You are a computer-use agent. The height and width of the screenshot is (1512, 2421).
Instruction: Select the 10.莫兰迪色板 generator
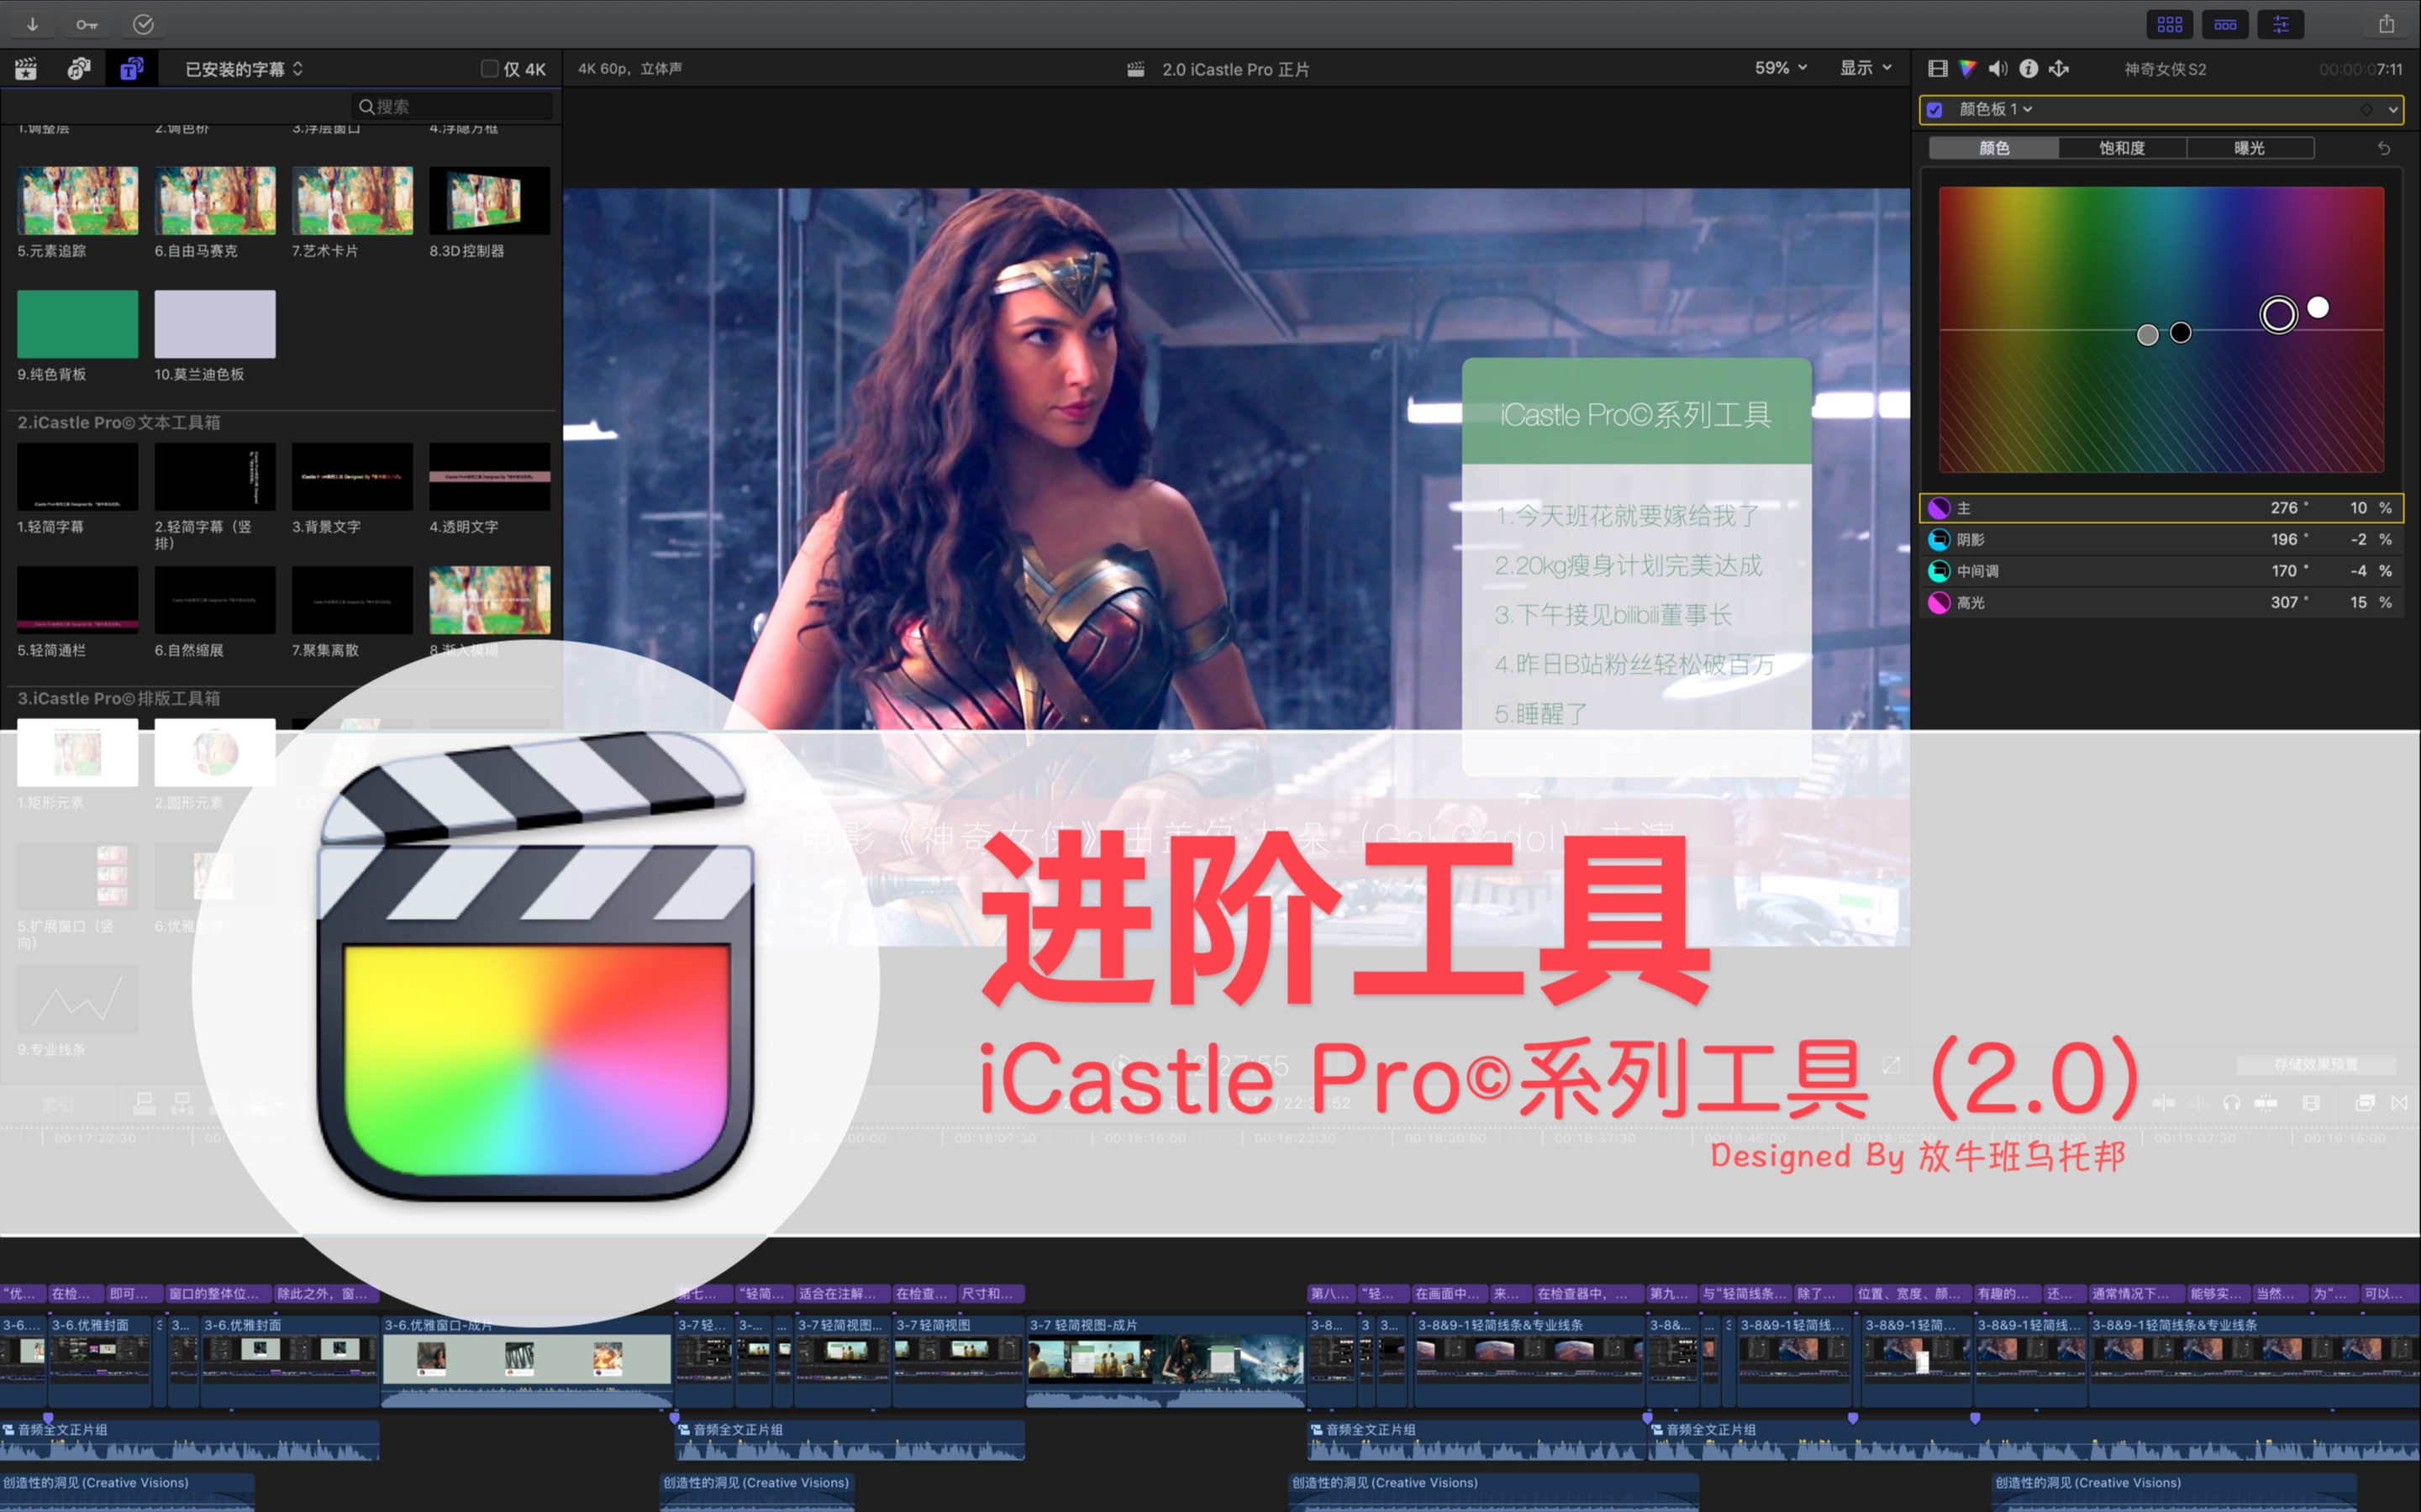215,324
